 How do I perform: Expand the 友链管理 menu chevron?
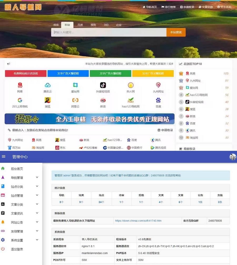pos(37,231)
